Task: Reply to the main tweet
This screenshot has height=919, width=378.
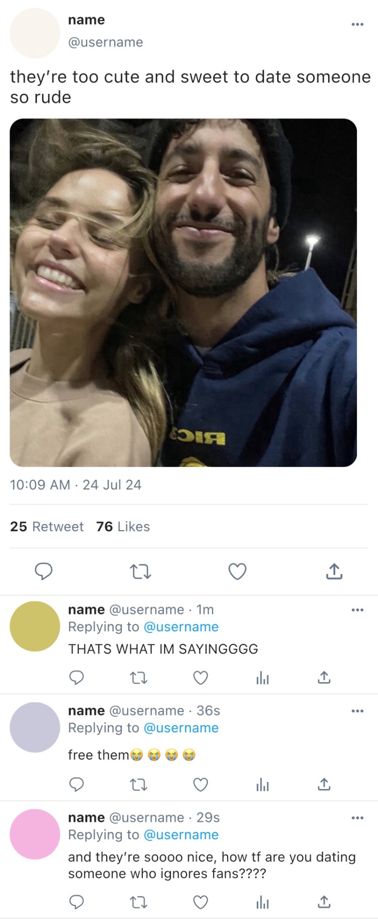Action: coord(43,572)
